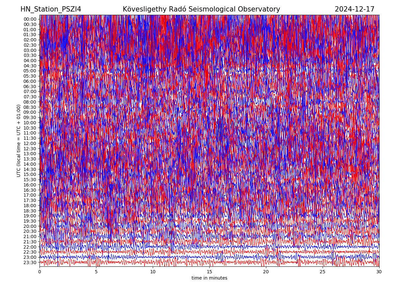Select the 21:00 row label
The width and height of the screenshot is (395, 296).
coord(30,236)
